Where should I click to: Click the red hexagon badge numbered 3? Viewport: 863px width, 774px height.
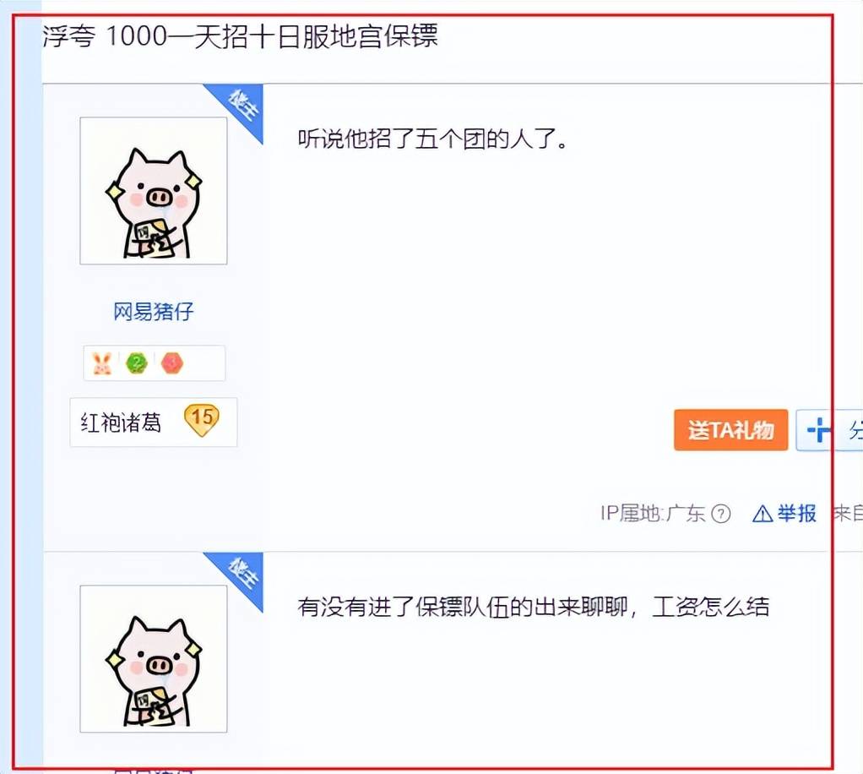click(171, 363)
